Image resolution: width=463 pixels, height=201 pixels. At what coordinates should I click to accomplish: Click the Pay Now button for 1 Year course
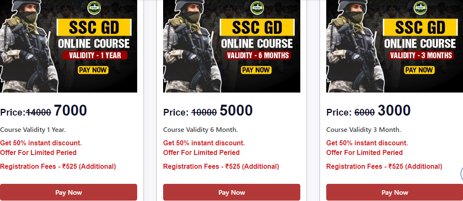(x=69, y=192)
